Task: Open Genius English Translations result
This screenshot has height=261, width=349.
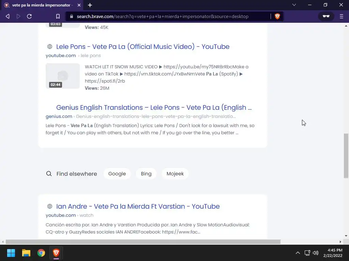Action: point(154,107)
